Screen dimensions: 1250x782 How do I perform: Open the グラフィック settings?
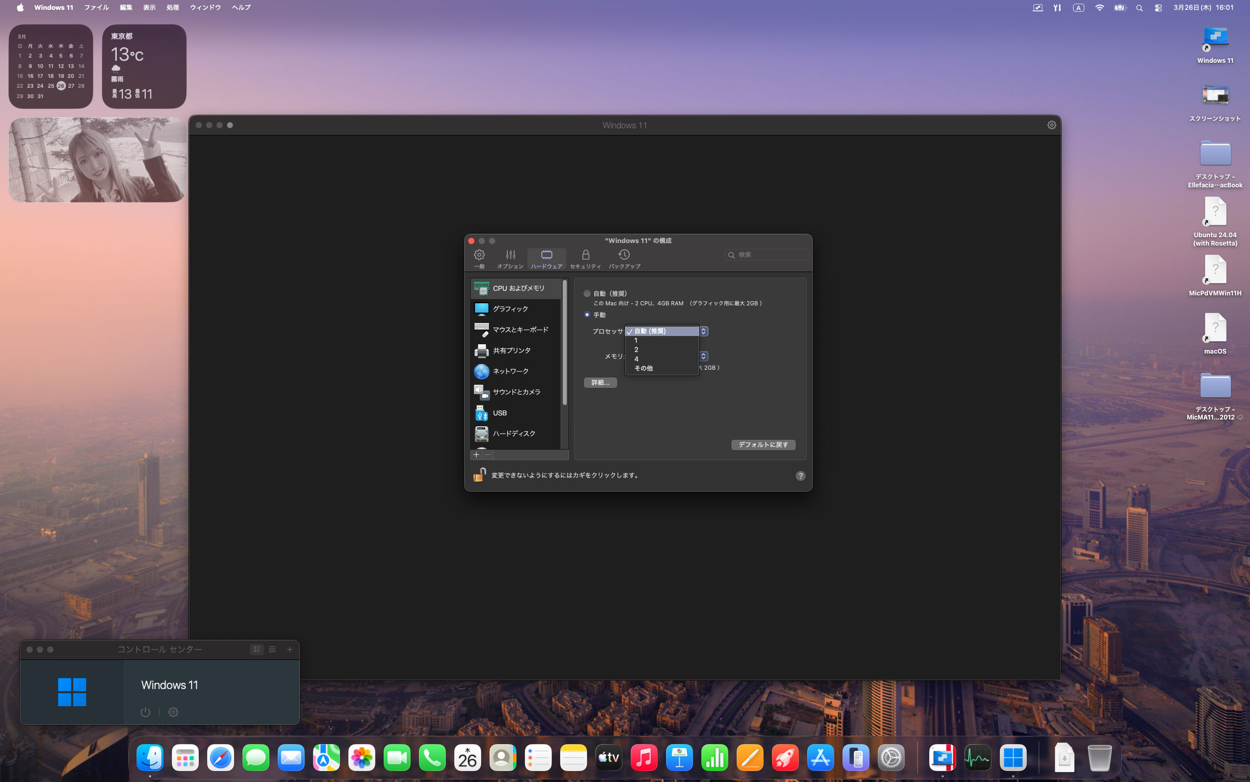[510, 309]
